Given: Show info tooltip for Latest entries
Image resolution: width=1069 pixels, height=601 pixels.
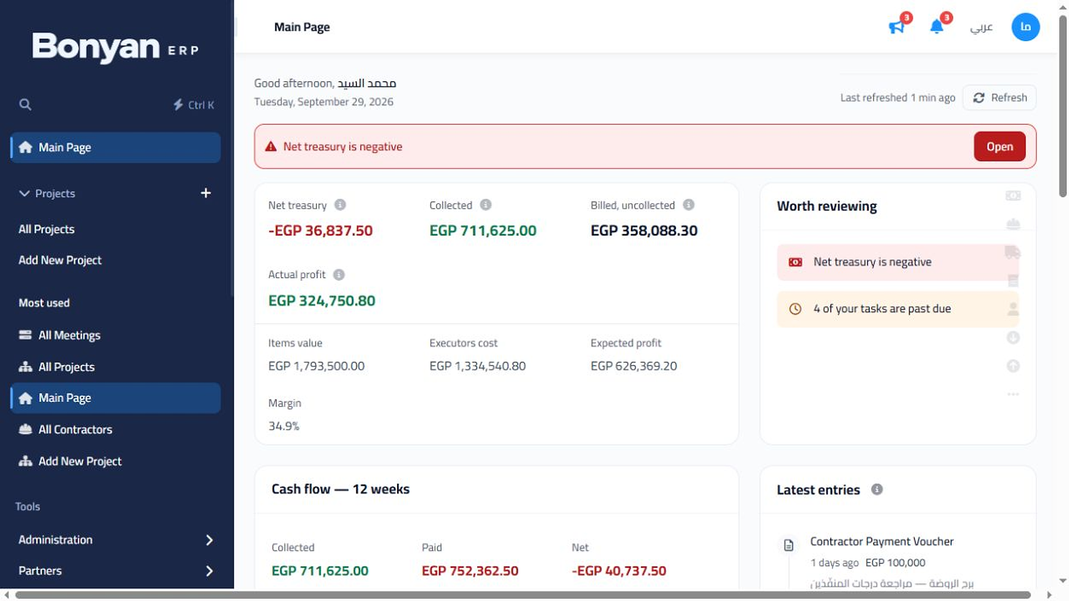Looking at the screenshot, I should click(x=877, y=489).
